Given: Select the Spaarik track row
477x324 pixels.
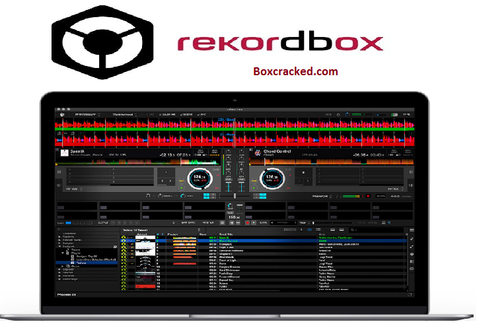Looking at the screenshot, I should pos(264,238).
